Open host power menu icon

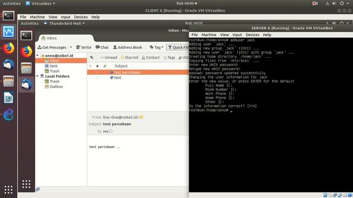point(342,3)
